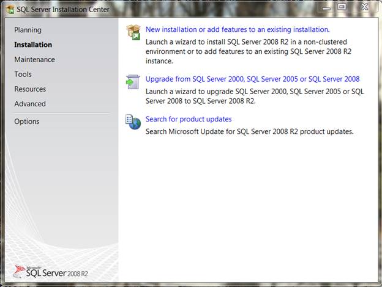Click the upgrade SQL Server arrow icon
The height and width of the screenshot is (287, 382).
(x=133, y=82)
